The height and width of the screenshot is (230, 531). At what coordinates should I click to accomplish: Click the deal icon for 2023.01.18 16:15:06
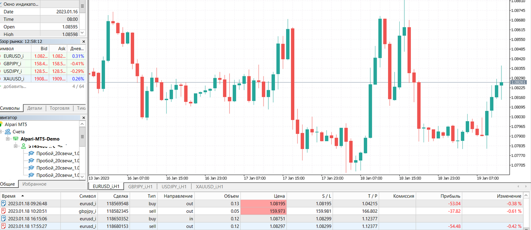pos(4,218)
